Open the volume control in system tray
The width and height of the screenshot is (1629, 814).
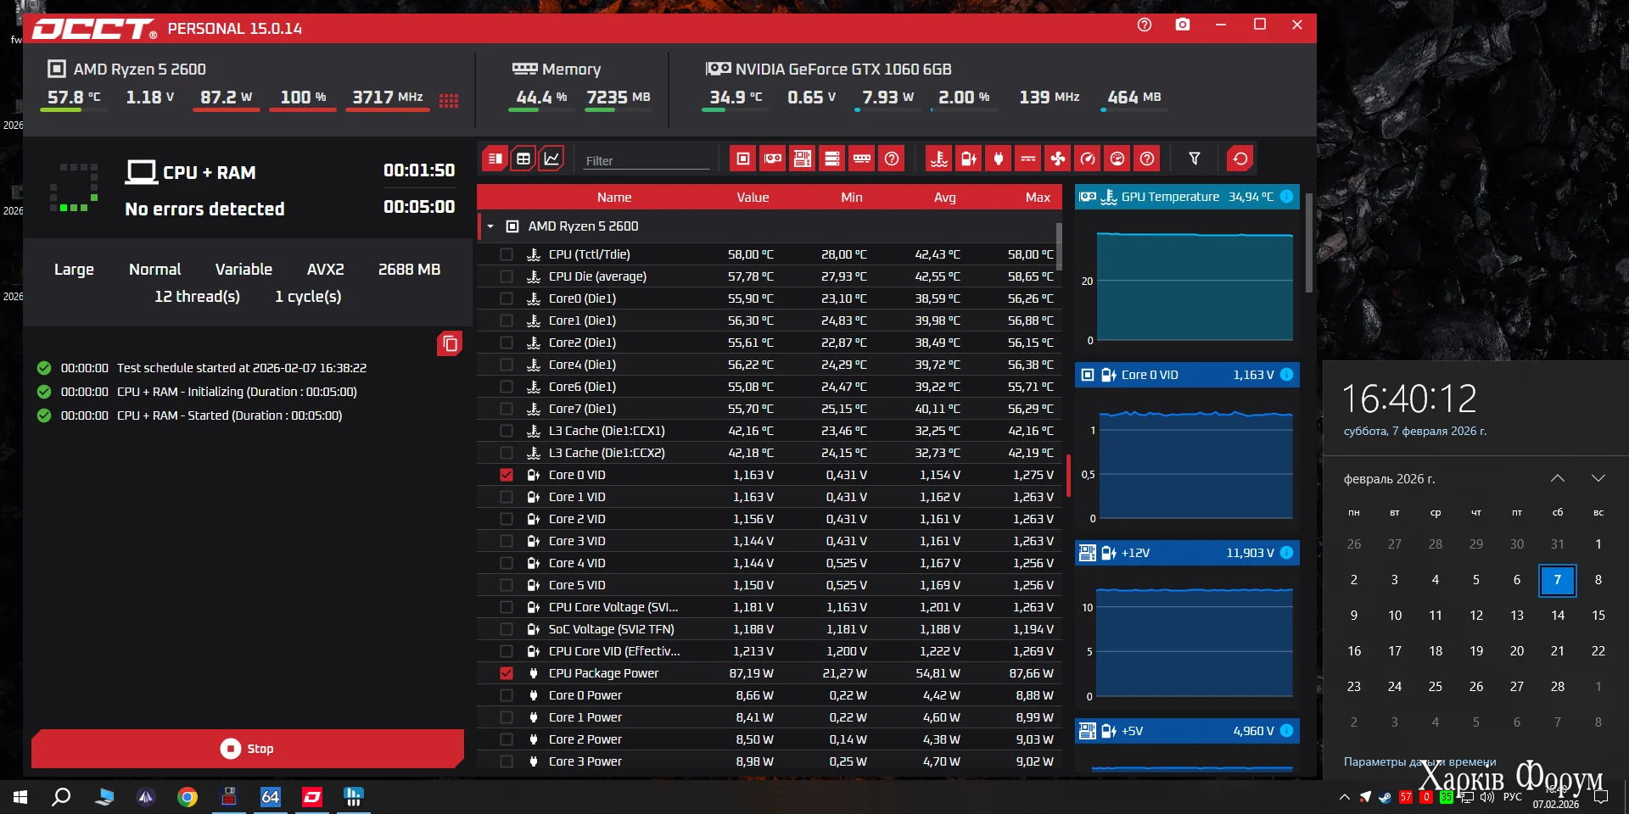point(1487,797)
